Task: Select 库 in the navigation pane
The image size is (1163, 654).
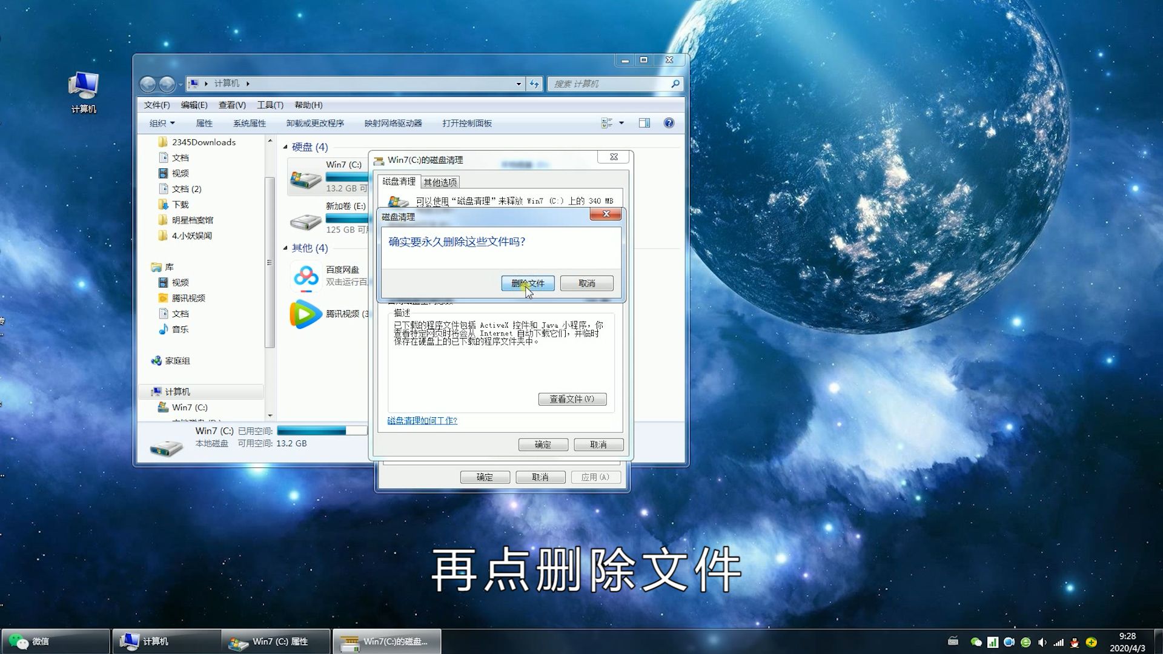Action: (169, 267)
